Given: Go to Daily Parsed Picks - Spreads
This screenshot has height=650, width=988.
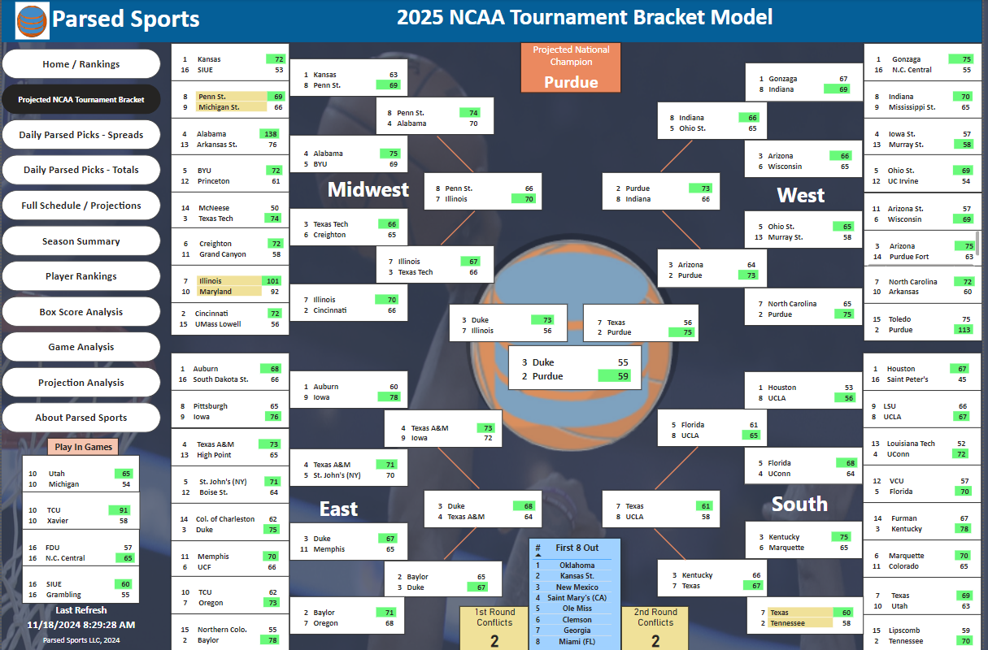Looking at the screenshot, I should point(81,135).
